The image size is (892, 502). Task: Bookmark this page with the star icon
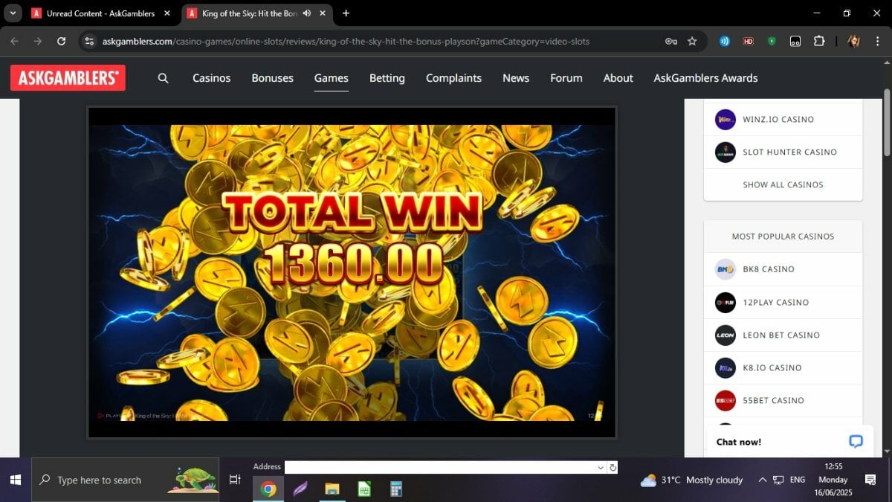pos(692,41)
